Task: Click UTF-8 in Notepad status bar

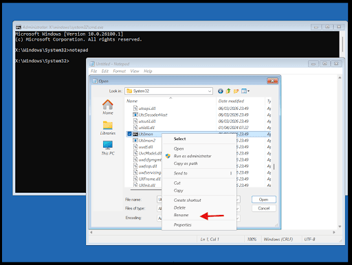Action: tap(309, 240)
